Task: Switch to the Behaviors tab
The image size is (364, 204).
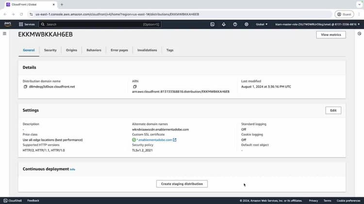Action: coord(94,50)
